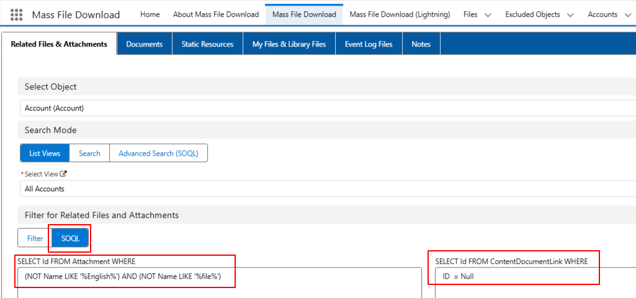This screenshot has height=298, width=636.
Task: Open Mass File Download (Lightning) tab
Action: click(400, 15)
